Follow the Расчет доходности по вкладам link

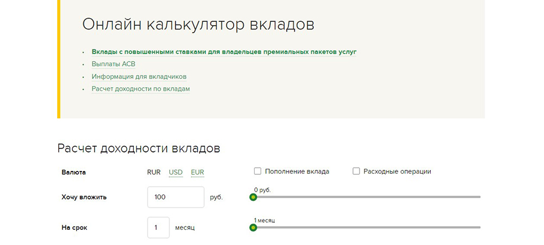click(x=140, y=89)
